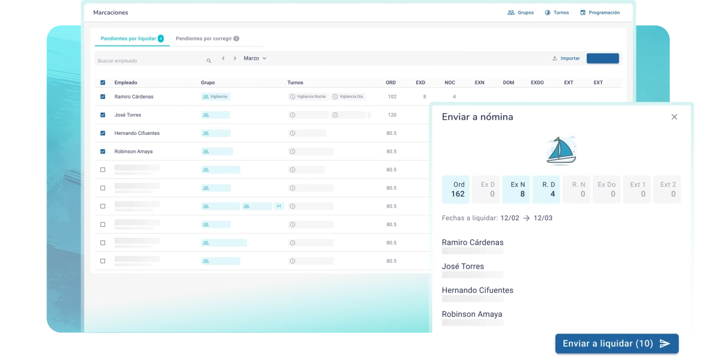Viewport: 717px width, 358px height.
Task: Click the NOC column header
Action: [450, 83]
